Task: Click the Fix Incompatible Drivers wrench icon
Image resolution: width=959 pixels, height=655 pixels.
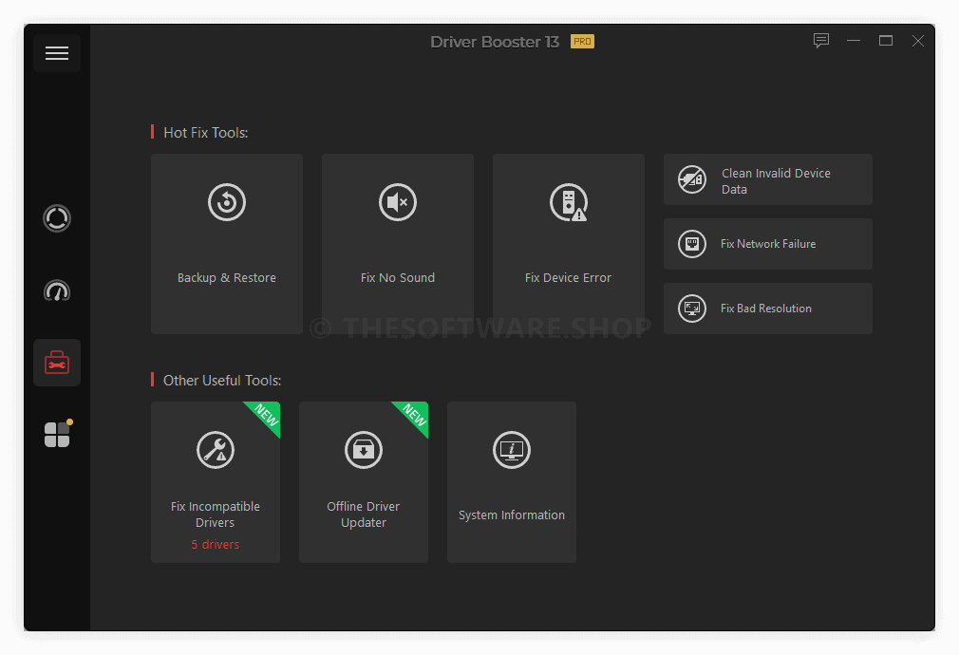Action: point(216,449)
